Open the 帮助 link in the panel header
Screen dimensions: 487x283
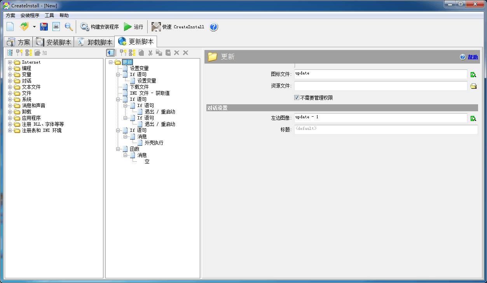pos(473,57)
